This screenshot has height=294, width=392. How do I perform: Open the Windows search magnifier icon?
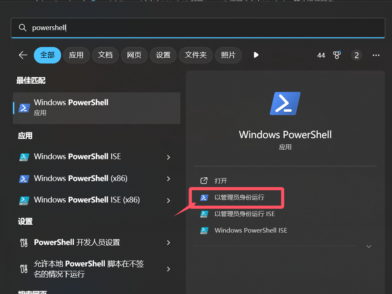[23, 28]
